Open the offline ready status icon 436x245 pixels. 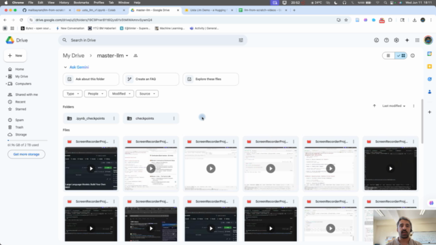click(x=376, y=40)
